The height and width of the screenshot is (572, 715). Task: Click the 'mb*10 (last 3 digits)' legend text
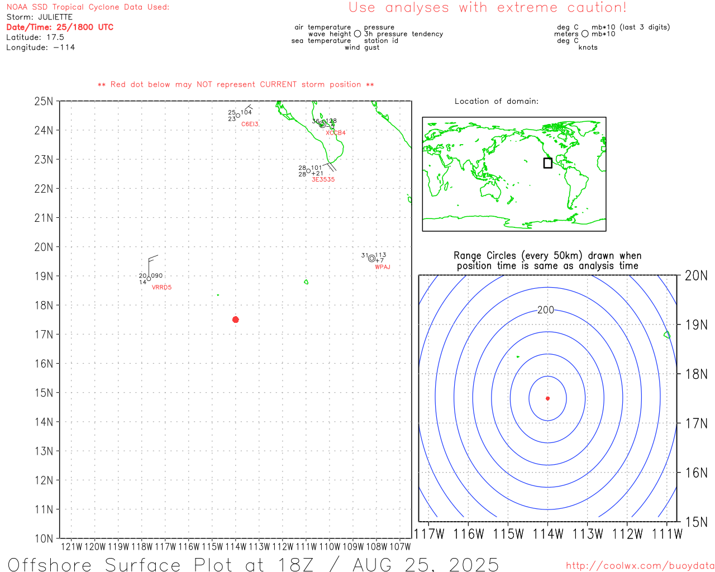point(631,27)
